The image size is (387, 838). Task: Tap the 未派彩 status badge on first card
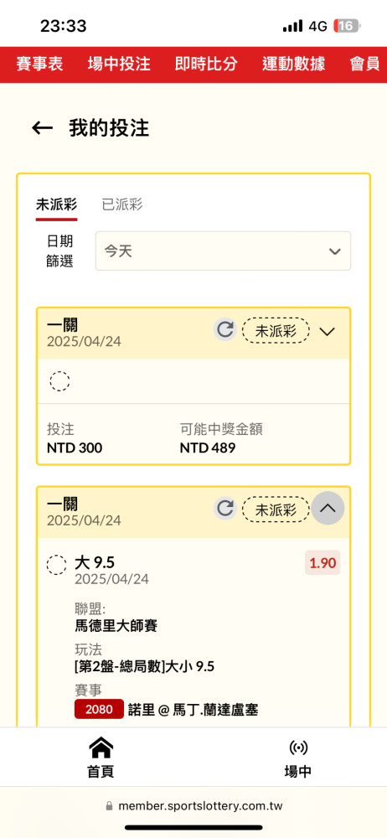pyautogui.click(x=276, y=331)
